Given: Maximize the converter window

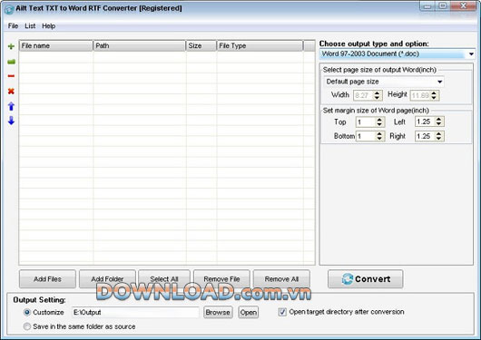Looking at the screenshot, I should [443, 6].
